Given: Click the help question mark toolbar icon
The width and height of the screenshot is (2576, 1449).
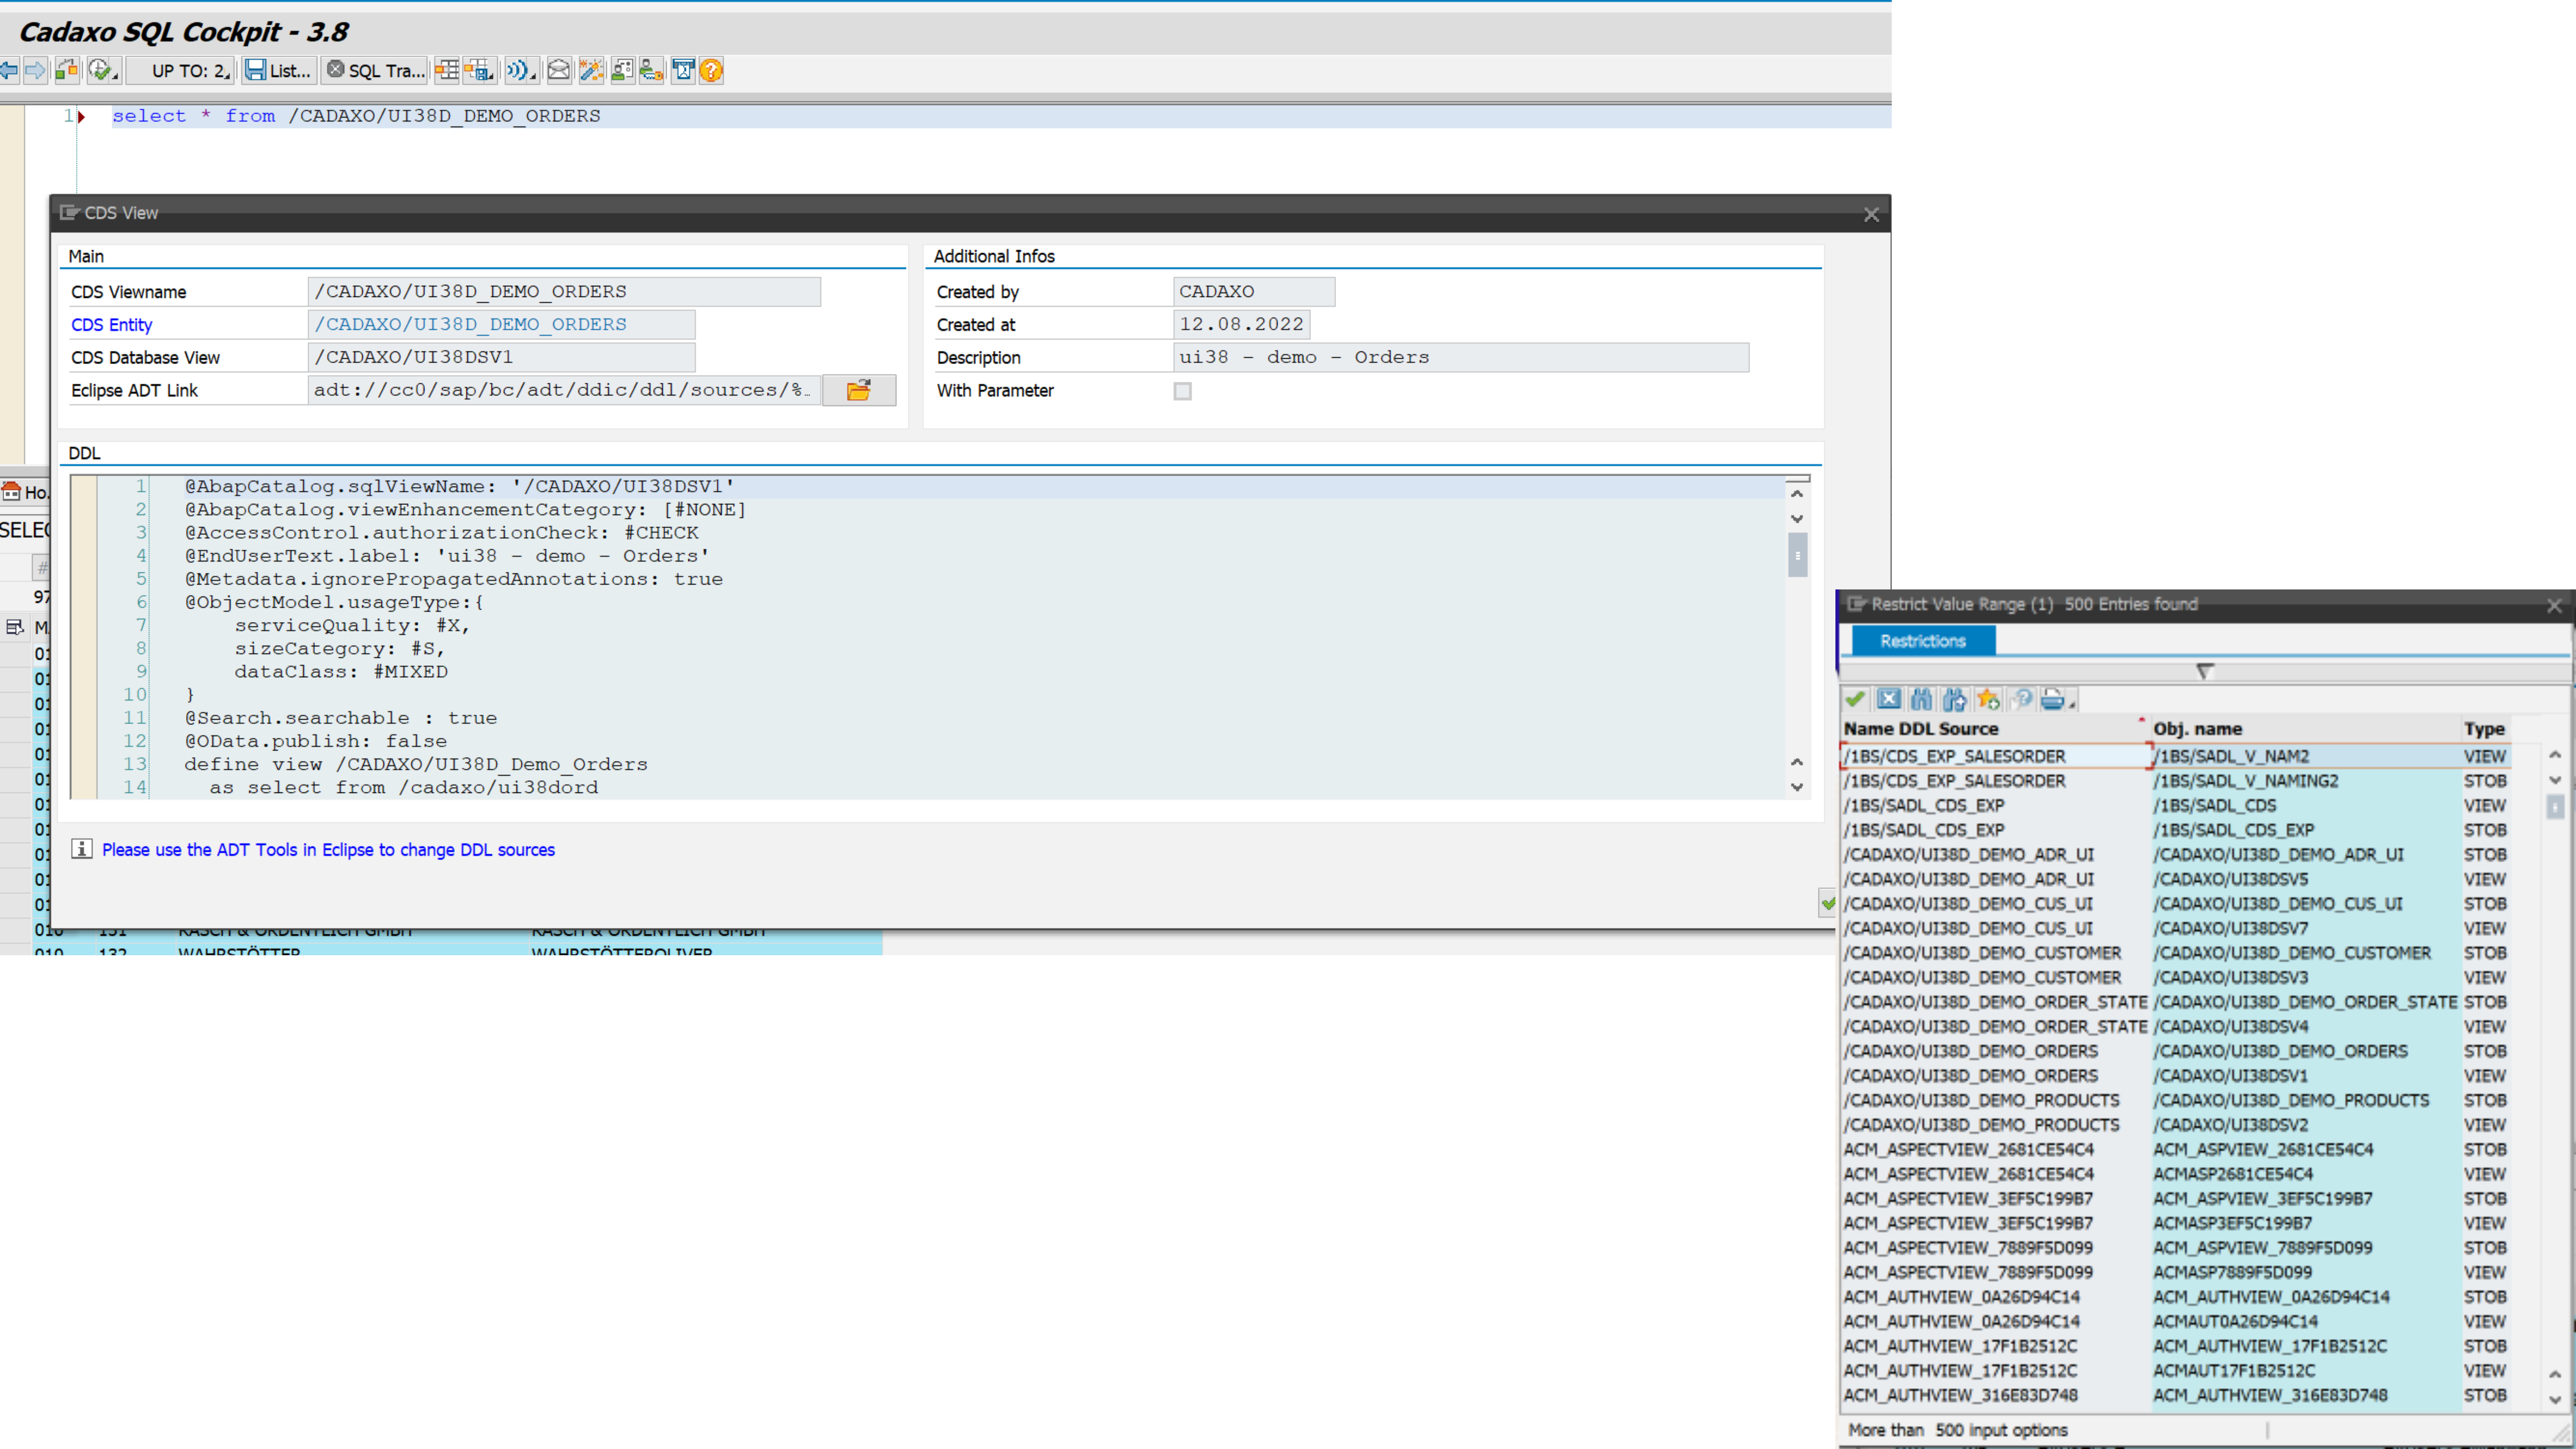Looking at the screenshot, I should tap(710, 70).
